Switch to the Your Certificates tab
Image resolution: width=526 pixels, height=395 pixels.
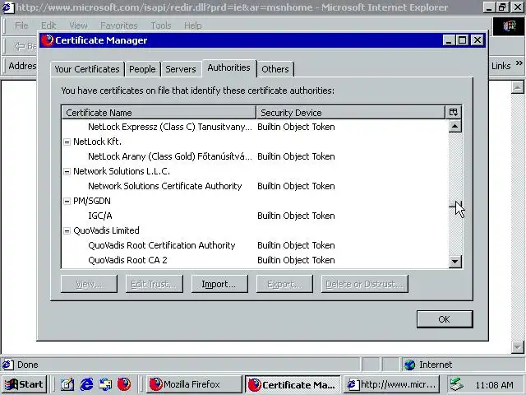tap(87, 69)
